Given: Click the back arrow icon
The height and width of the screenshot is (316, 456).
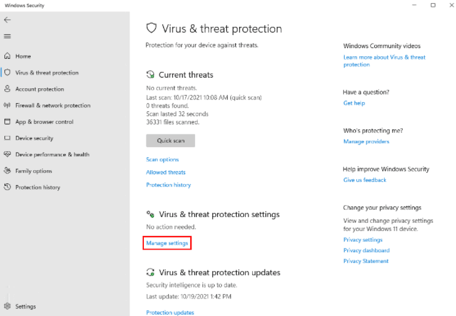Looking at the screenshot, I should [8, 20].
